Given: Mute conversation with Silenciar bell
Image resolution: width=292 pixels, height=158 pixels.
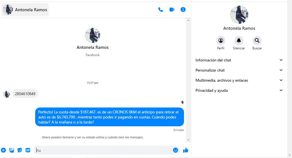Looking at the screenshot, I should click(x=239, y=41).
